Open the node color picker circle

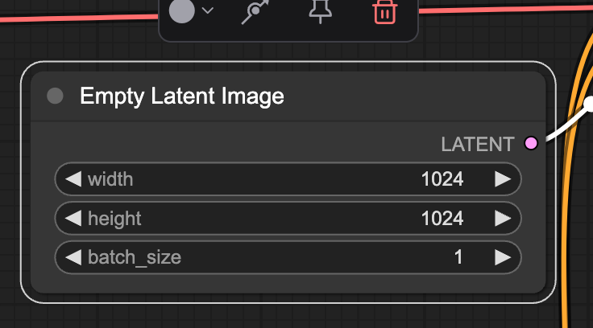click(x=182, y=10)
